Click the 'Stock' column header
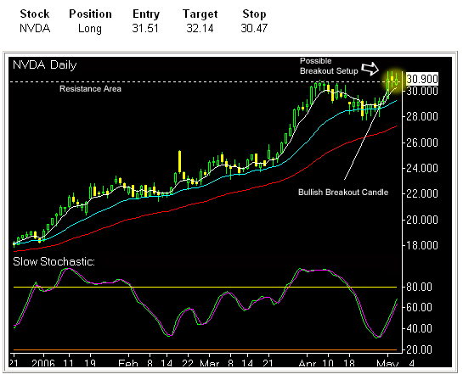The width and height of the screenshot is (463, 380). (35, 14)
